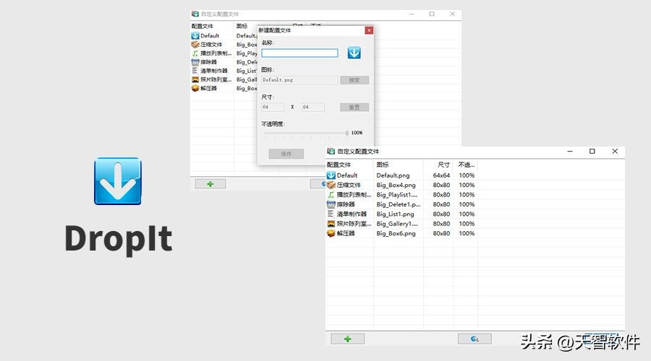Sort by 图标 column header in front window
The width and height of the screenshot is (651, 361).
coord(398,165)
